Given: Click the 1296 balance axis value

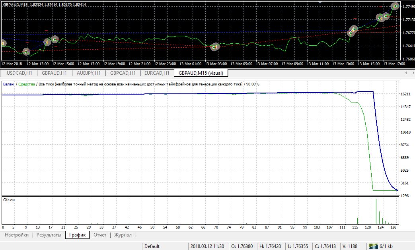Looking at the screenshot, I should click(405, 196).
